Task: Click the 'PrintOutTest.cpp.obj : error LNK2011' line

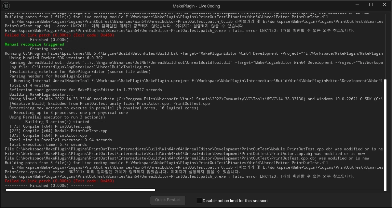Action: coord(125,26)
